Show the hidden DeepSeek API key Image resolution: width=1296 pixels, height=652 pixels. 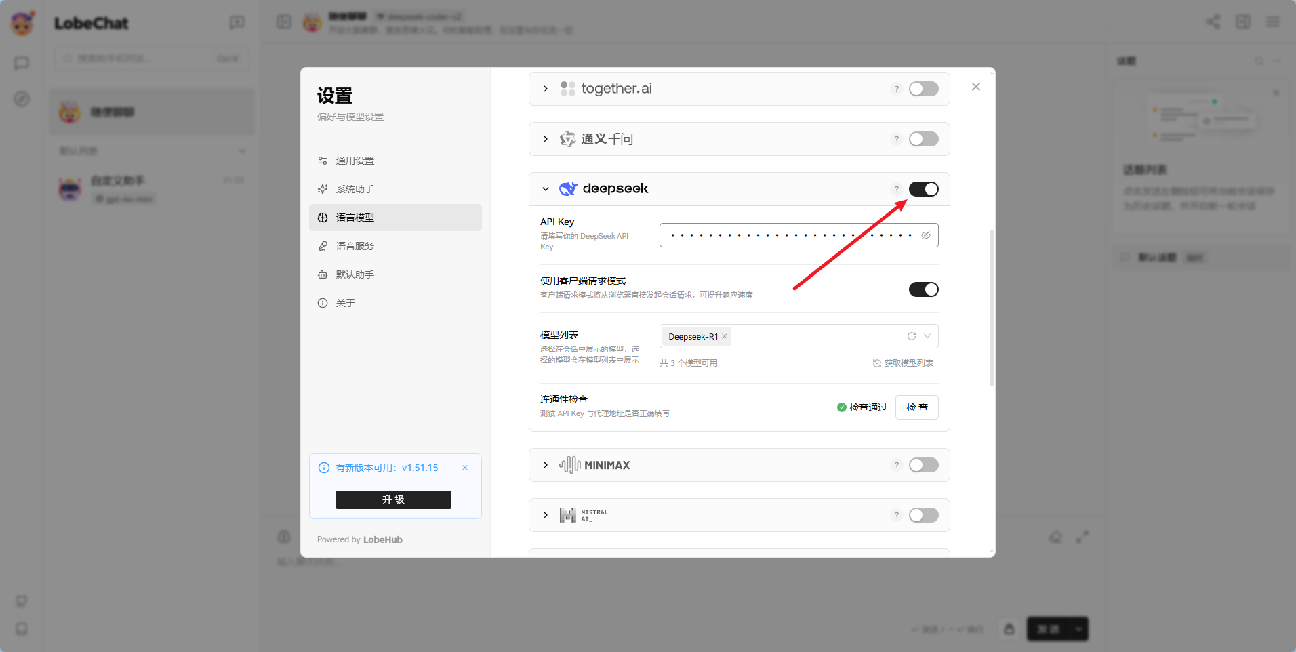click(x=925, y=235)
